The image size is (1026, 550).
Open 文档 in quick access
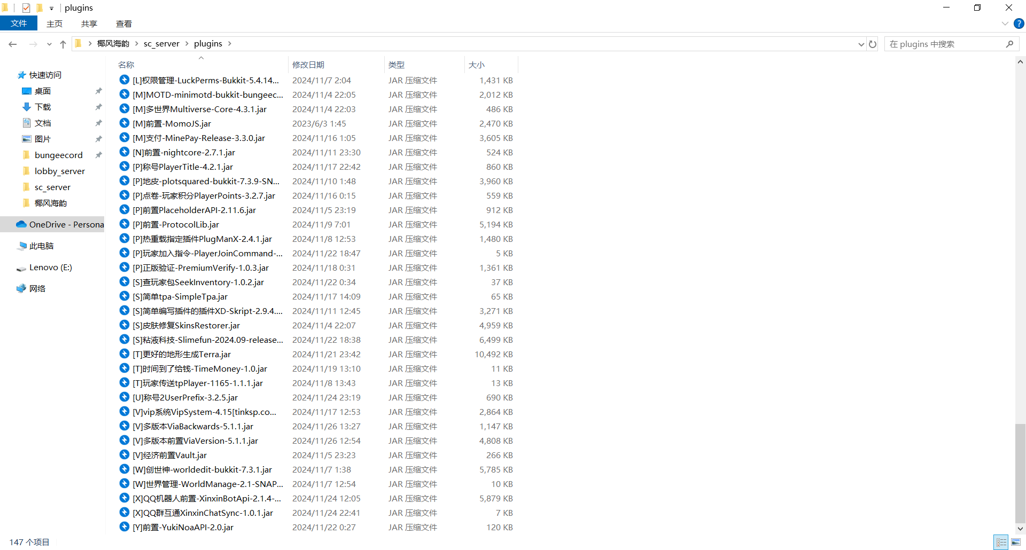pyautogui.click(x=43, y=123)
